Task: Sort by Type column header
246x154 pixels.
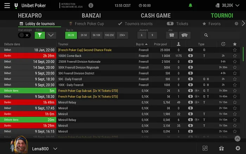Action: click(201, 44)
